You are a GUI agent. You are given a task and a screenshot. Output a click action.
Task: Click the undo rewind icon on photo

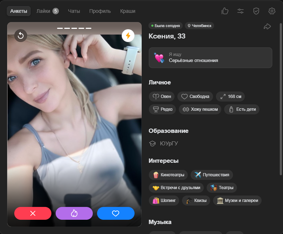tap(21, 35)
